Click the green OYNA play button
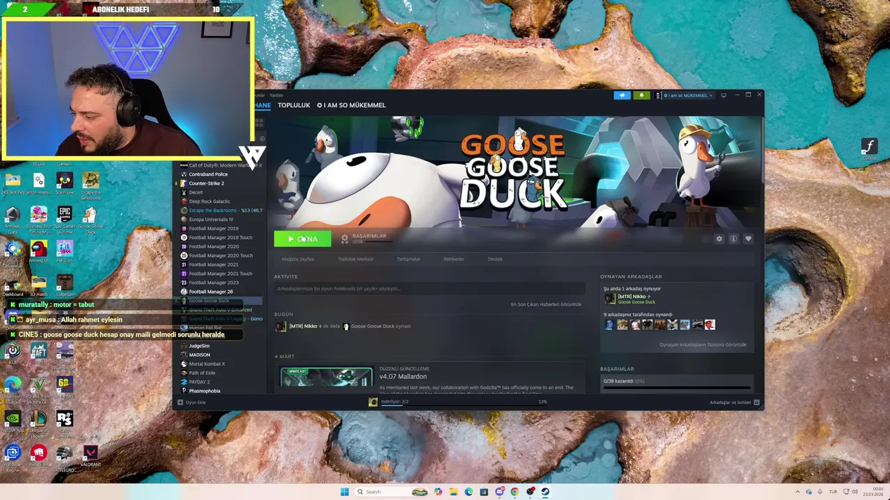Screen dimensions: 890x500 point(302,239)
